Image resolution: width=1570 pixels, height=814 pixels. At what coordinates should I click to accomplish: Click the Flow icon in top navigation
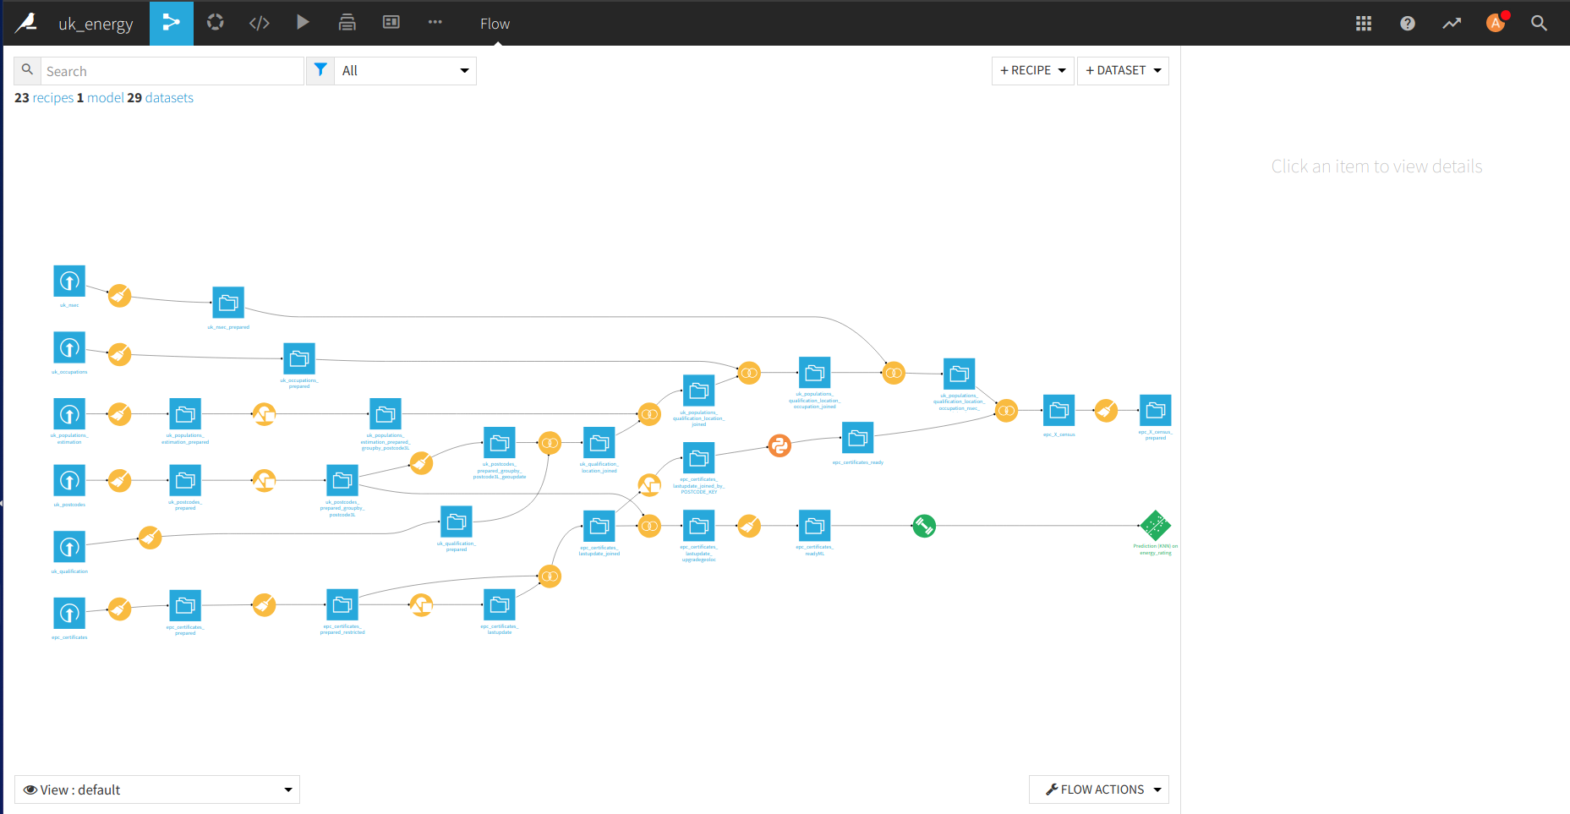tap(172, 23)
